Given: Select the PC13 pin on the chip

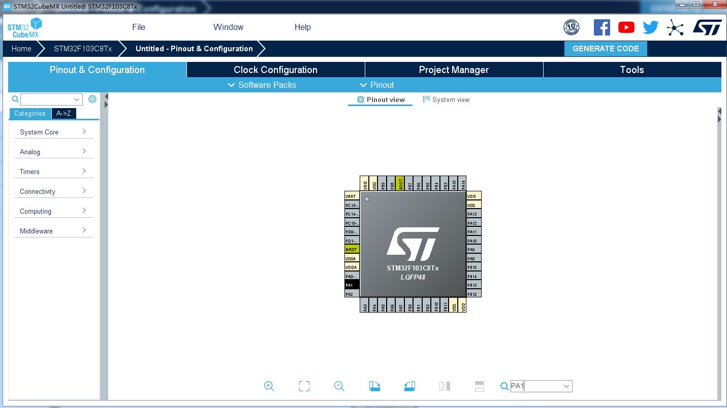Looking at the screenshot, I should [x=352, y=206].
